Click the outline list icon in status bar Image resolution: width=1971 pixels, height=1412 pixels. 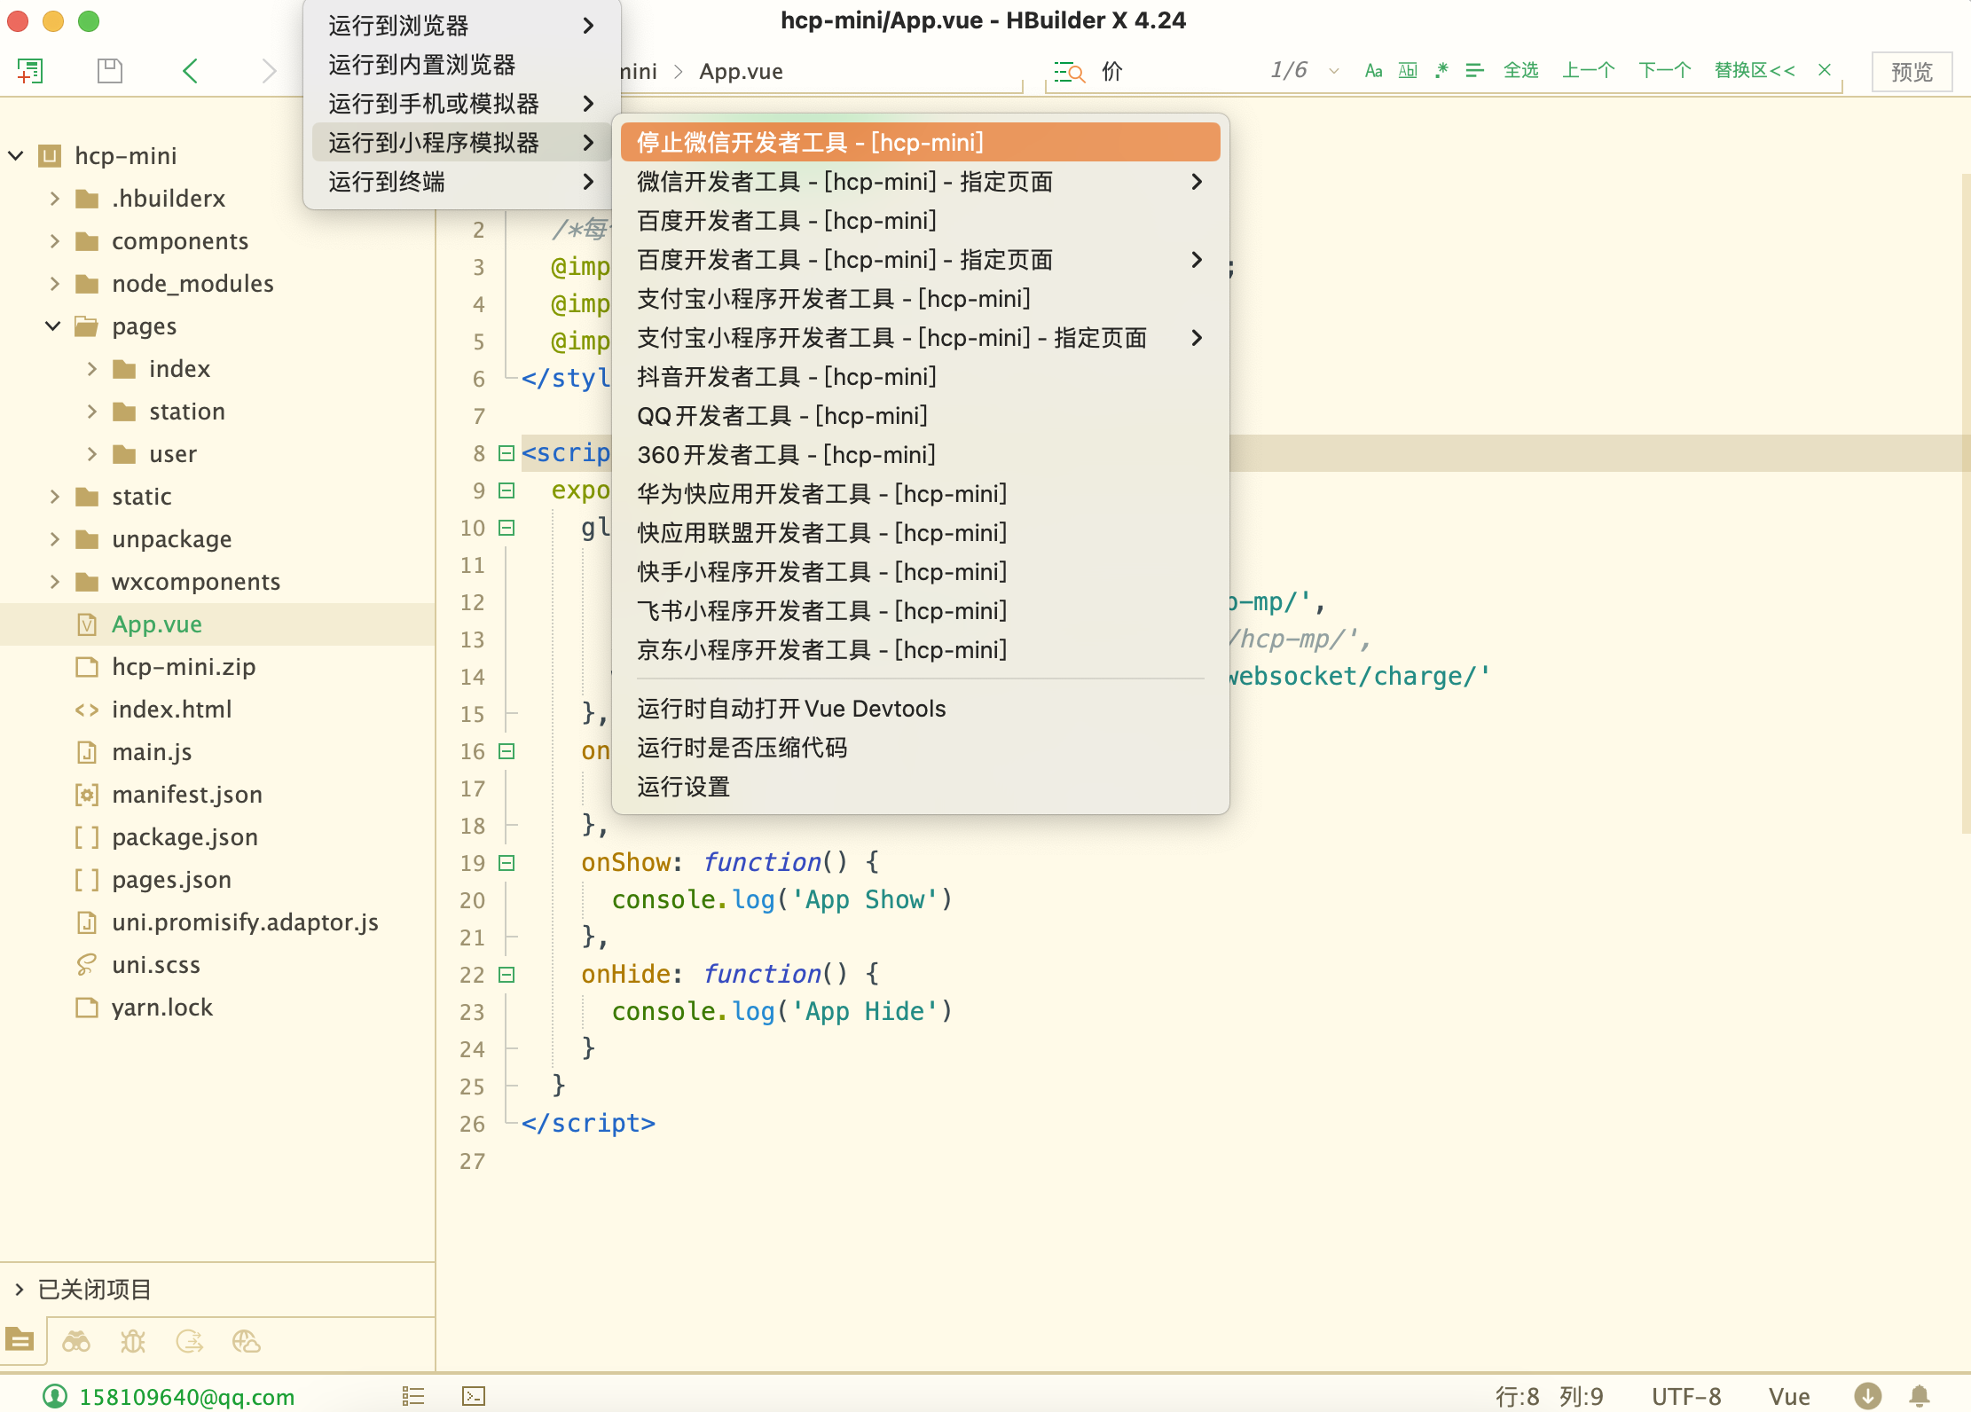pos(413,1396)
